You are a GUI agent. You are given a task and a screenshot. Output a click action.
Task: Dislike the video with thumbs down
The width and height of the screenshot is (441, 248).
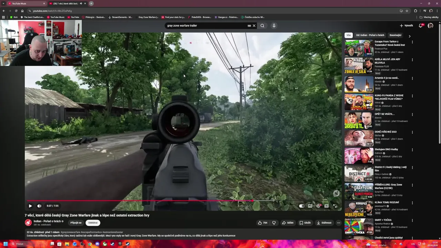pyautogui.click(x=274, y=223)
